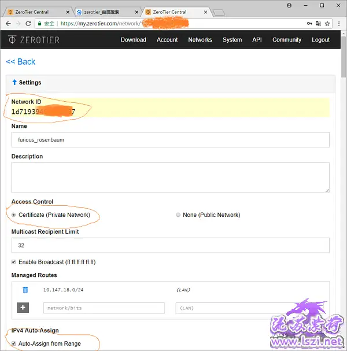Click the browser forward arrow
347x351 pixels.
coord(19,24)
